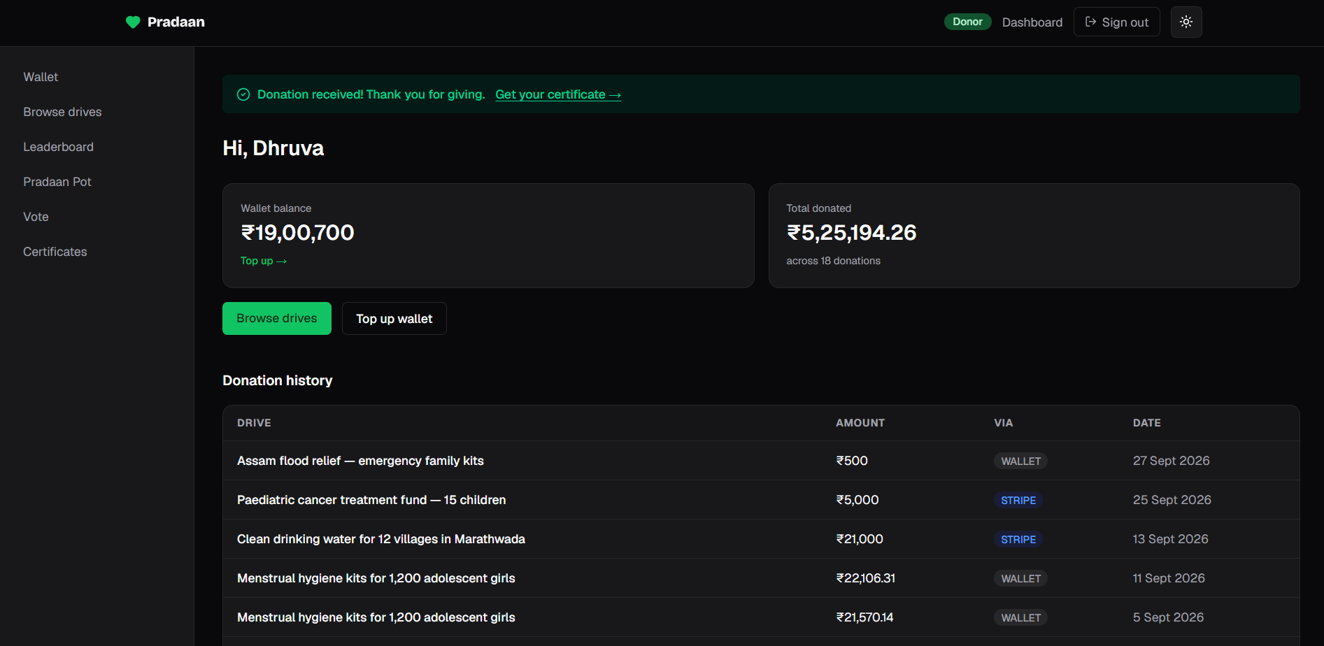The width and height of the screenshot is (1324, 646).
Task: Click the wallet balance ₹19,00,700 value
Action: [x=297, y=232]
